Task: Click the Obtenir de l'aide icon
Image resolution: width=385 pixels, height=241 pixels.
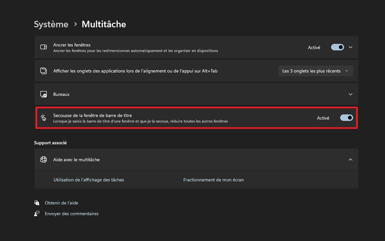Action: coord(37,203)
